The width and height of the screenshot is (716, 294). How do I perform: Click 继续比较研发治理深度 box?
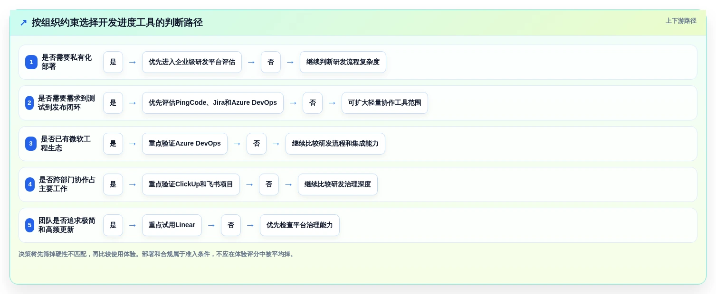pos(338,184)
